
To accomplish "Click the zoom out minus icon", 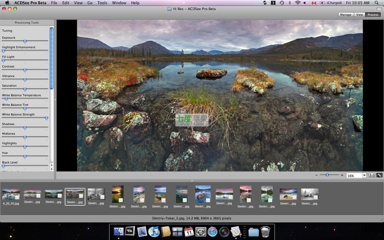I will pyautogui.click(x=316, y=175).
